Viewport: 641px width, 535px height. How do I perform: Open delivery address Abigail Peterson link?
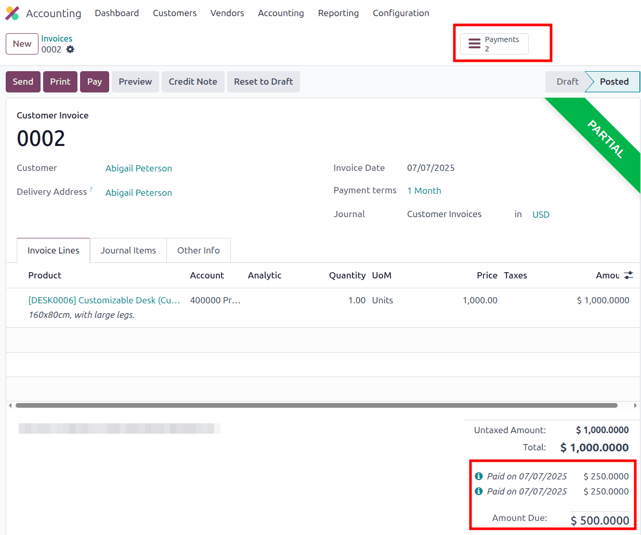(139, 193)
